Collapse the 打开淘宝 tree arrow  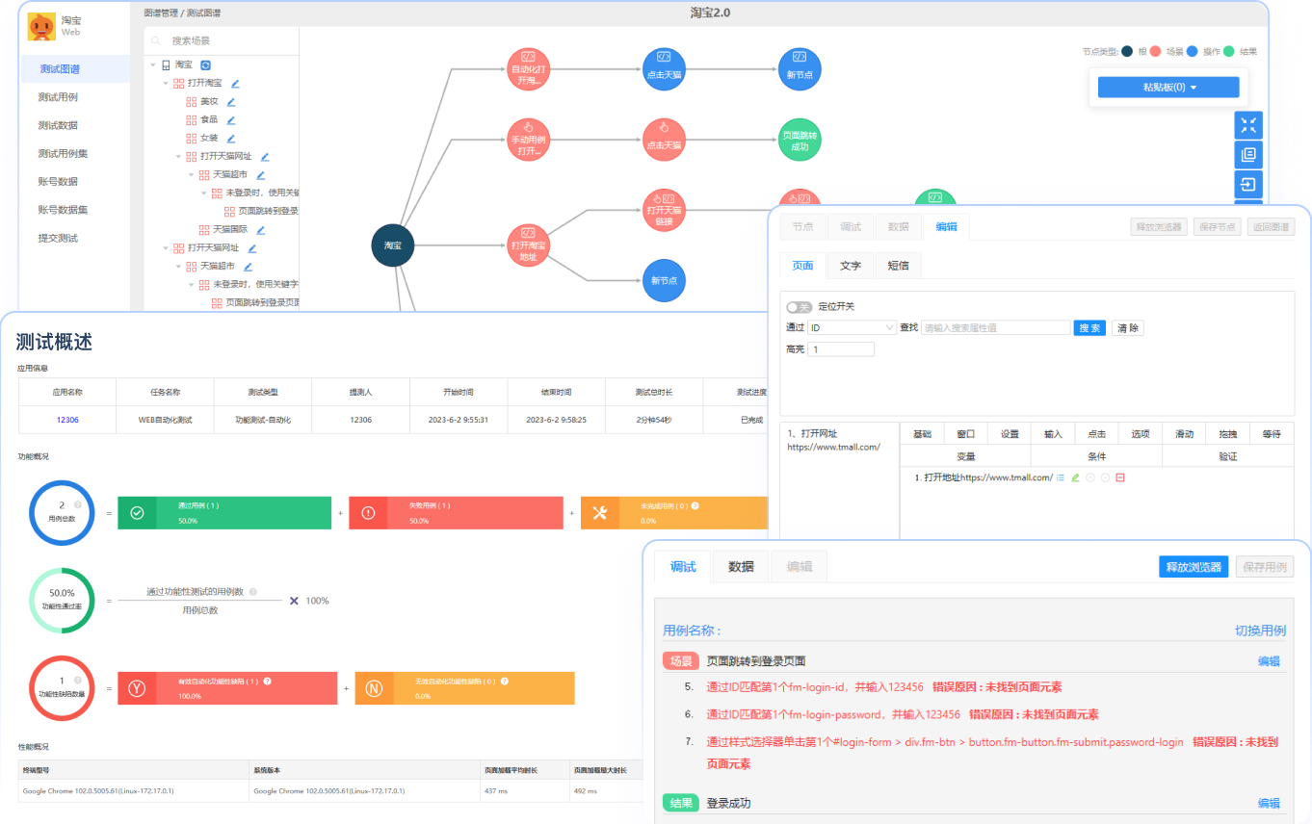165,83
